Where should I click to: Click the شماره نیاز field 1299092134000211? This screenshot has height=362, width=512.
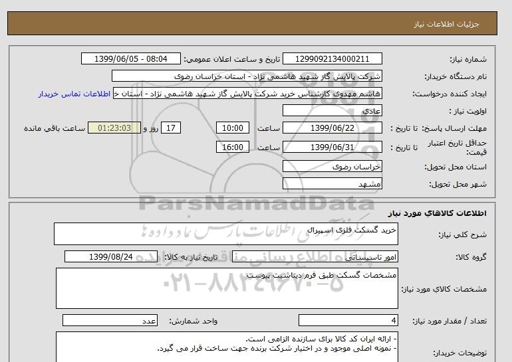[x=332, y=59]
